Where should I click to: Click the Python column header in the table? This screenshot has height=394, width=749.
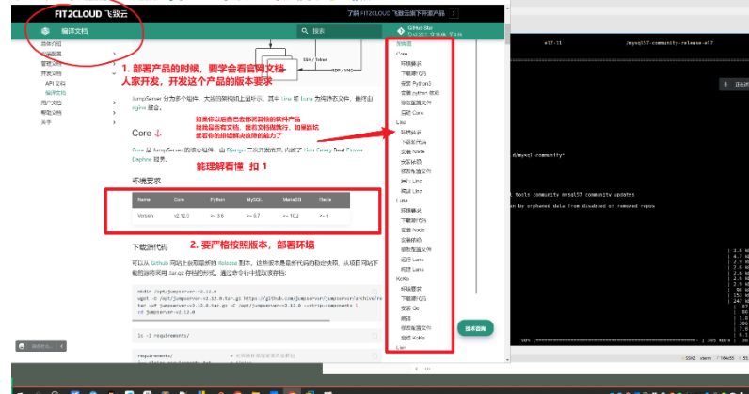tap(217, 200)
